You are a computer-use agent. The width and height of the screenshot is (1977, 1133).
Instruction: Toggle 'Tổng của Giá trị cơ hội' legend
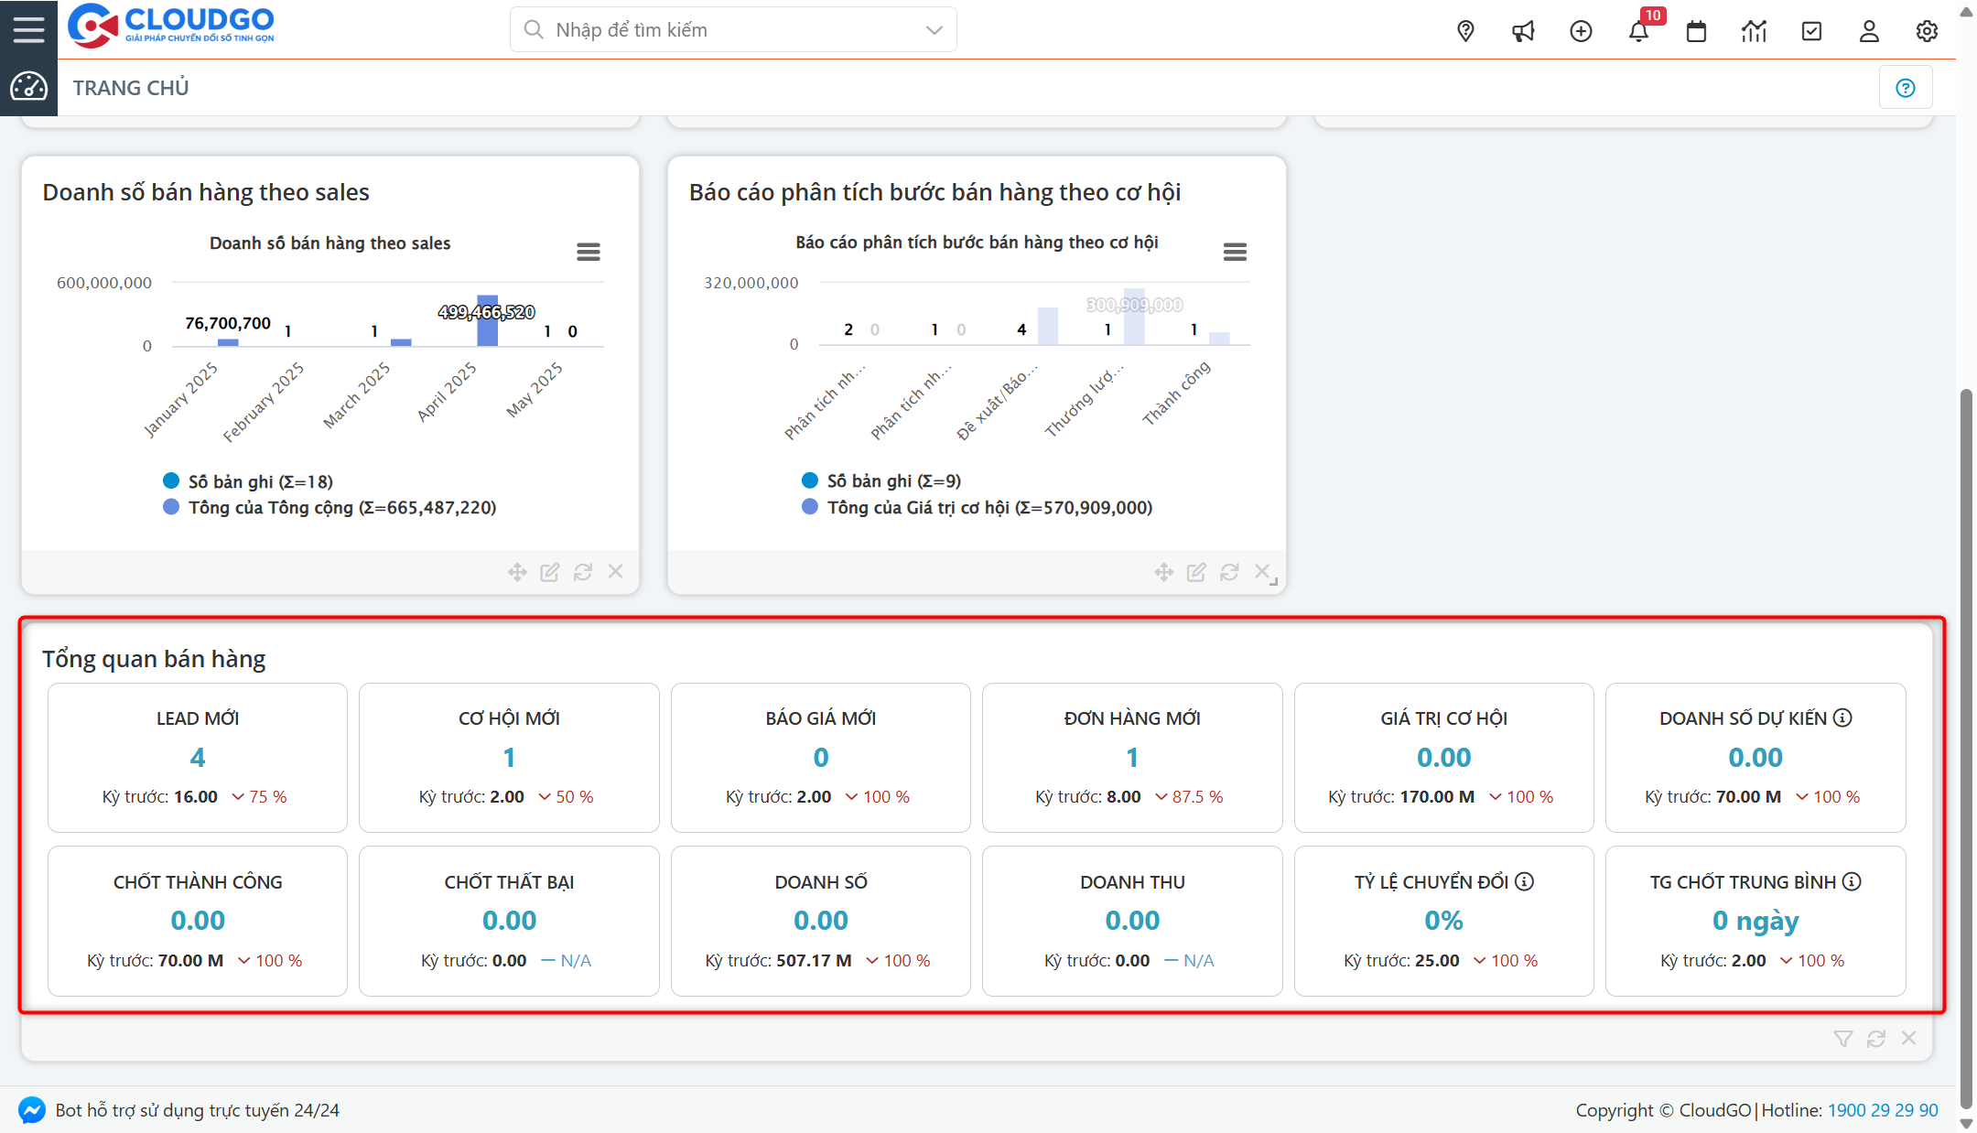tap(988, 507)
